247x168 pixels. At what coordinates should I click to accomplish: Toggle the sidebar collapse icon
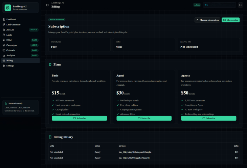pyautogui.click(x=47, y=5)
